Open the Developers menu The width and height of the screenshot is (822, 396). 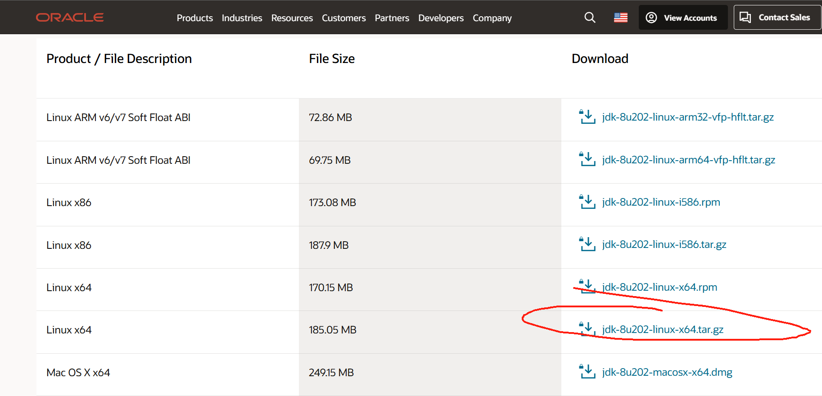441,18
